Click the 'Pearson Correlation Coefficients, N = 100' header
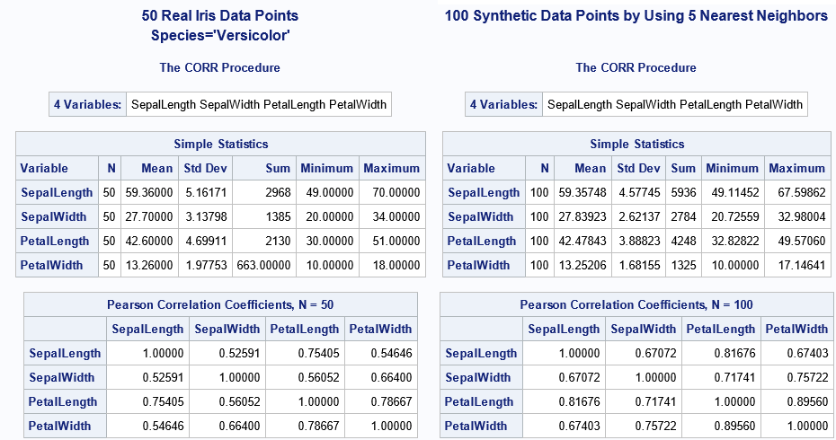This screenshot has width=836, height=440. pyautogui.click(x=636, y=305)
